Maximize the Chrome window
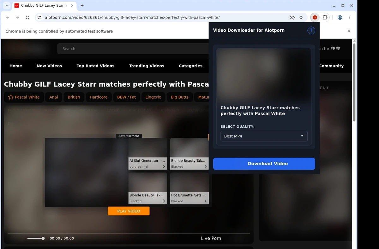 pos(343,6)
